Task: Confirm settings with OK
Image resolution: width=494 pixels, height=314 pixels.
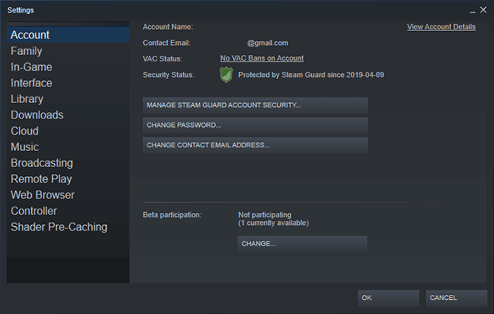Action: pos(388,298)
